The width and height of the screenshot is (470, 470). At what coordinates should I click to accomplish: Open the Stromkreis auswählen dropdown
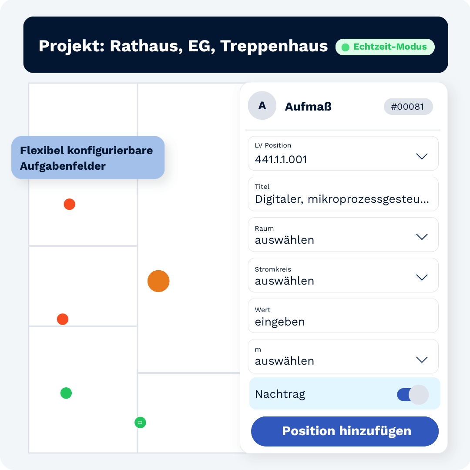click(343, 275)
